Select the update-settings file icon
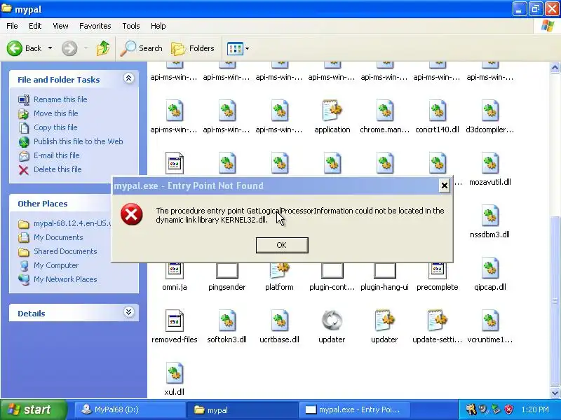This screenshot has height=420, width=561. [x=437, y=321]
